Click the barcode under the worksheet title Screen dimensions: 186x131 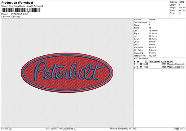21,10
